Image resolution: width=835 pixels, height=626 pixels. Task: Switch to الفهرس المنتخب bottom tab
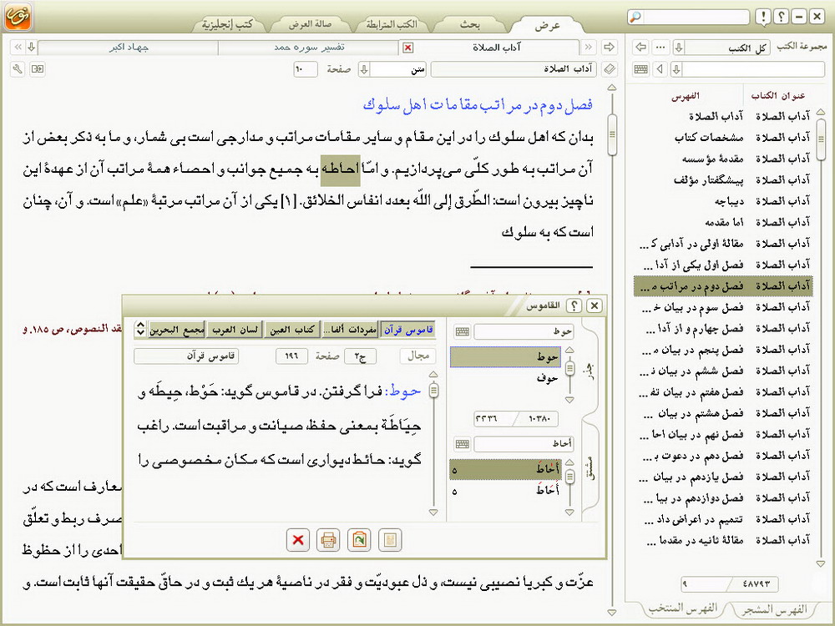pyautogui.click(x=683, y=608)
